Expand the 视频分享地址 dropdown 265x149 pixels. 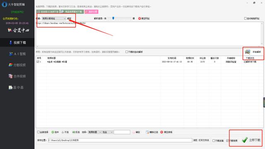pyautogui.click(x=54, y=18)
